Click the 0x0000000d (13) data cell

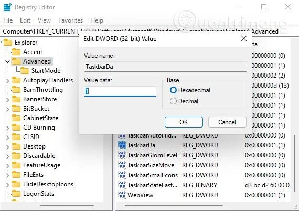coord(270,86)
